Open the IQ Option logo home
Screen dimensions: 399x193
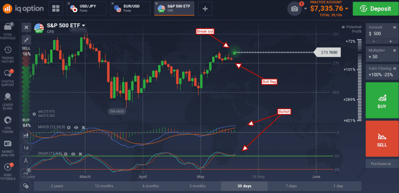[x=23, y=9]
